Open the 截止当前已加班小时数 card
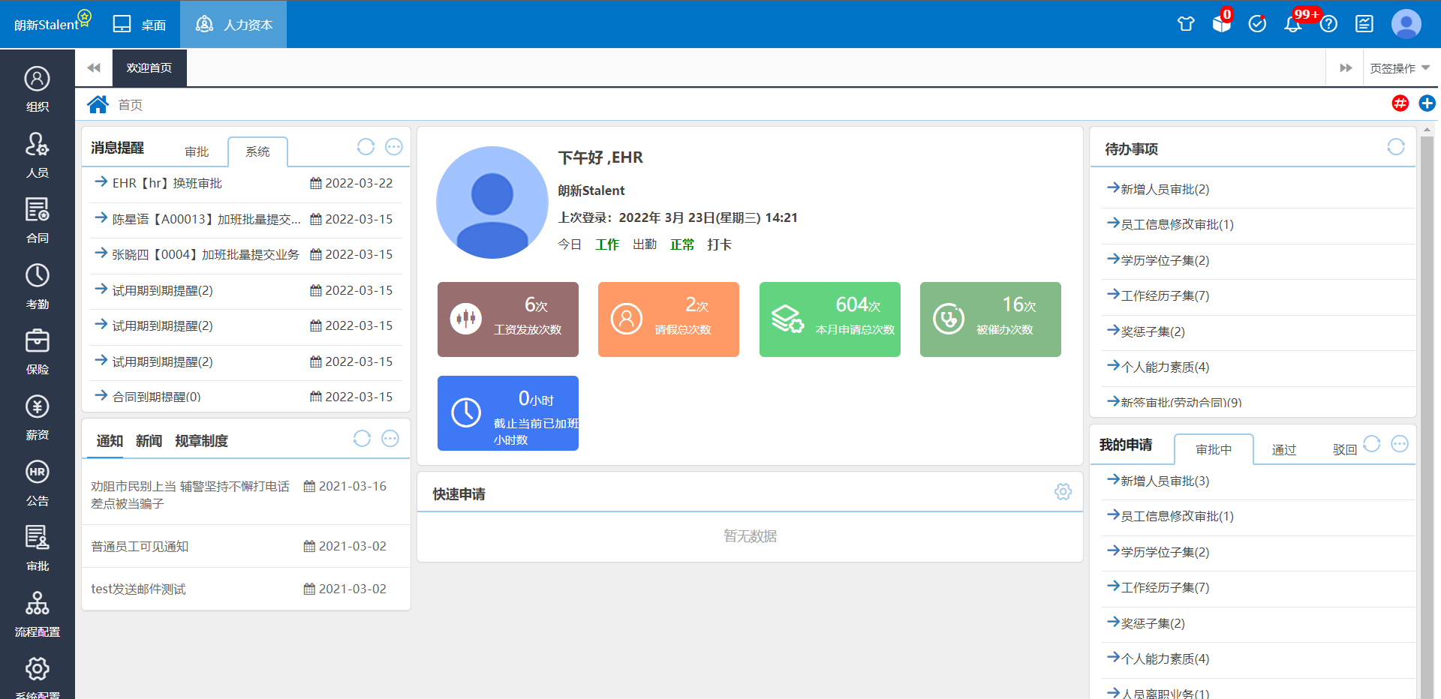The image size is (1441, 699). [x=508, y=413]
